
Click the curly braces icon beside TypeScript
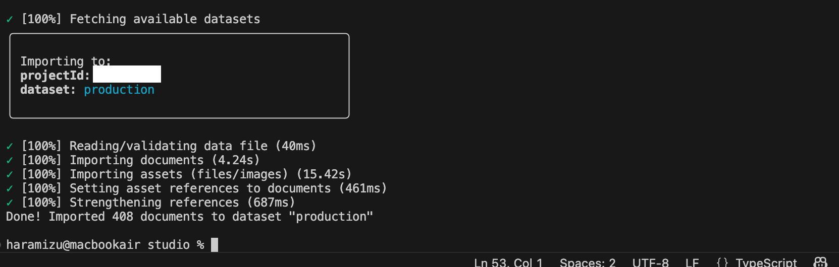pos(722,262)
